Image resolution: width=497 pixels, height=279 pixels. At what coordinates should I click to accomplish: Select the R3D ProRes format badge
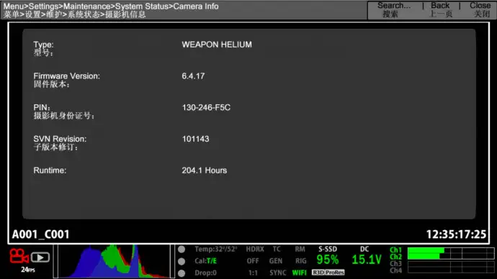328,273
